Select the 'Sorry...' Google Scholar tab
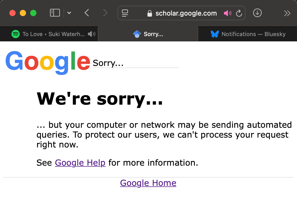Image resolution: width=297 pixels, height=202 pixels. pyautogui.click(x=148, y=34)
